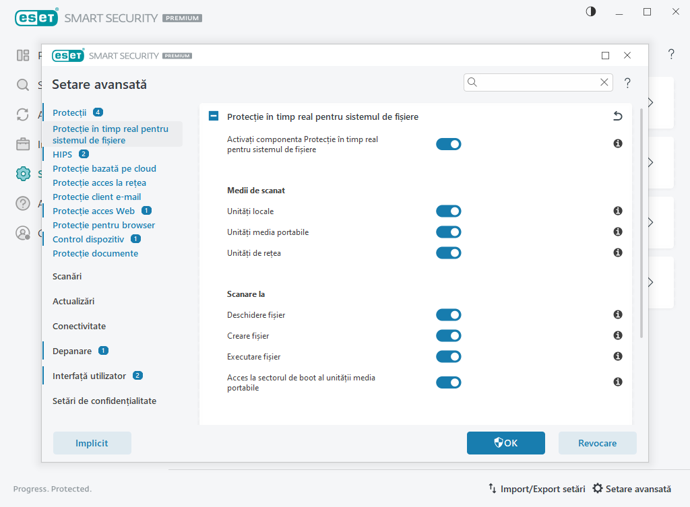Click the Import/Export setări arrows icon
Image resolution: width=690 pixels, height=507 pixels.
[x=492, y=489]
